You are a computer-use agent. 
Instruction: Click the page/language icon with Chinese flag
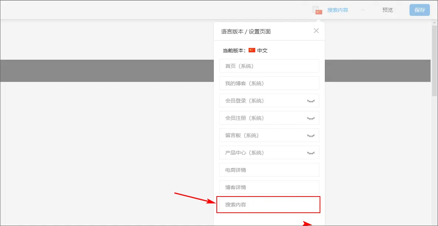point(317,10)
